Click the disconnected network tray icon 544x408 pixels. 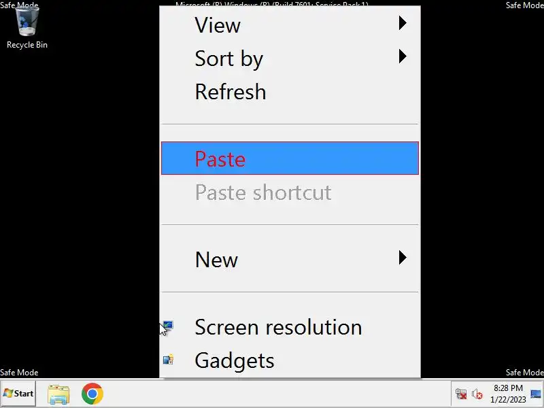461,394
